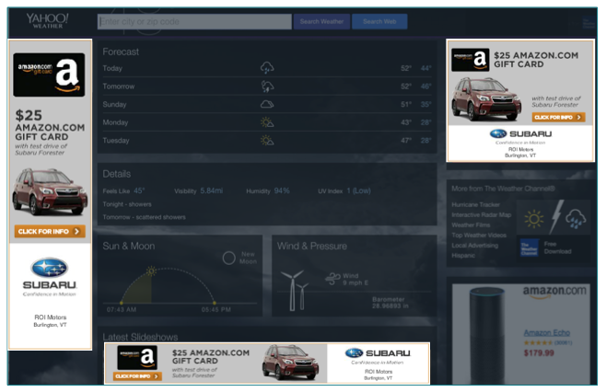Click 'More from The Weather Channel' heading
Screen dimensions: 606x392
point(503,189)
